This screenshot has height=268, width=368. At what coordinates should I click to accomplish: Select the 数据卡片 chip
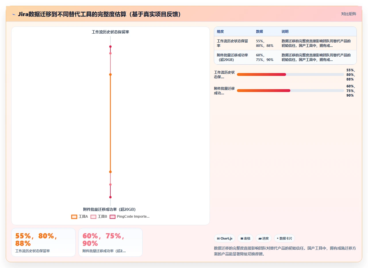pyautogui.click(x=284, y=238)
